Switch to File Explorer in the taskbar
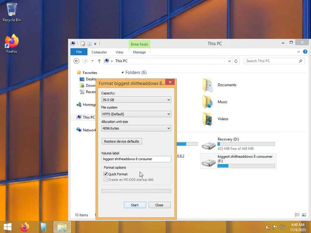The image size is (311, 233). [x=62, y=227]
